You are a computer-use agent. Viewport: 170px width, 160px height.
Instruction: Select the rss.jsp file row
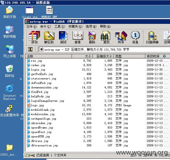coord(98,61)
